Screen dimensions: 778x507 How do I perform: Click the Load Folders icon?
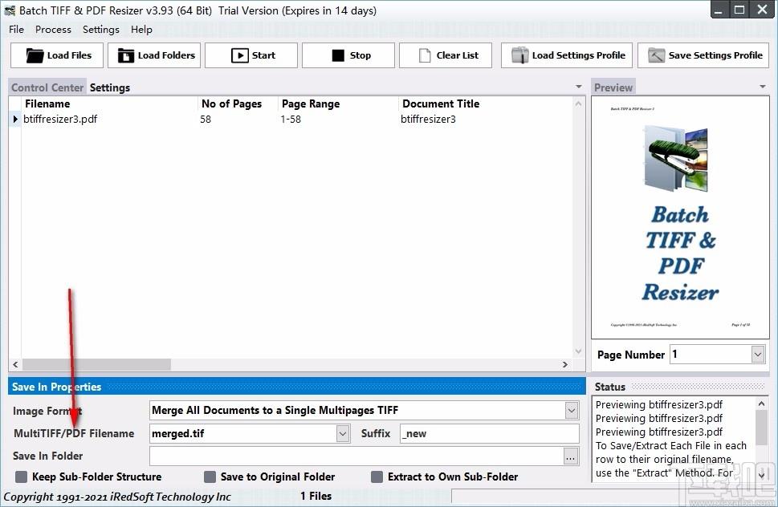tap(125, 55)
